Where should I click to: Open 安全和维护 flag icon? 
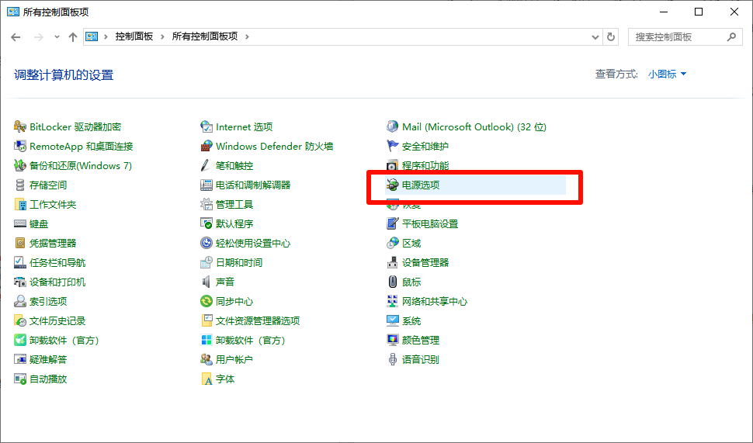click(x=392, y=146)
